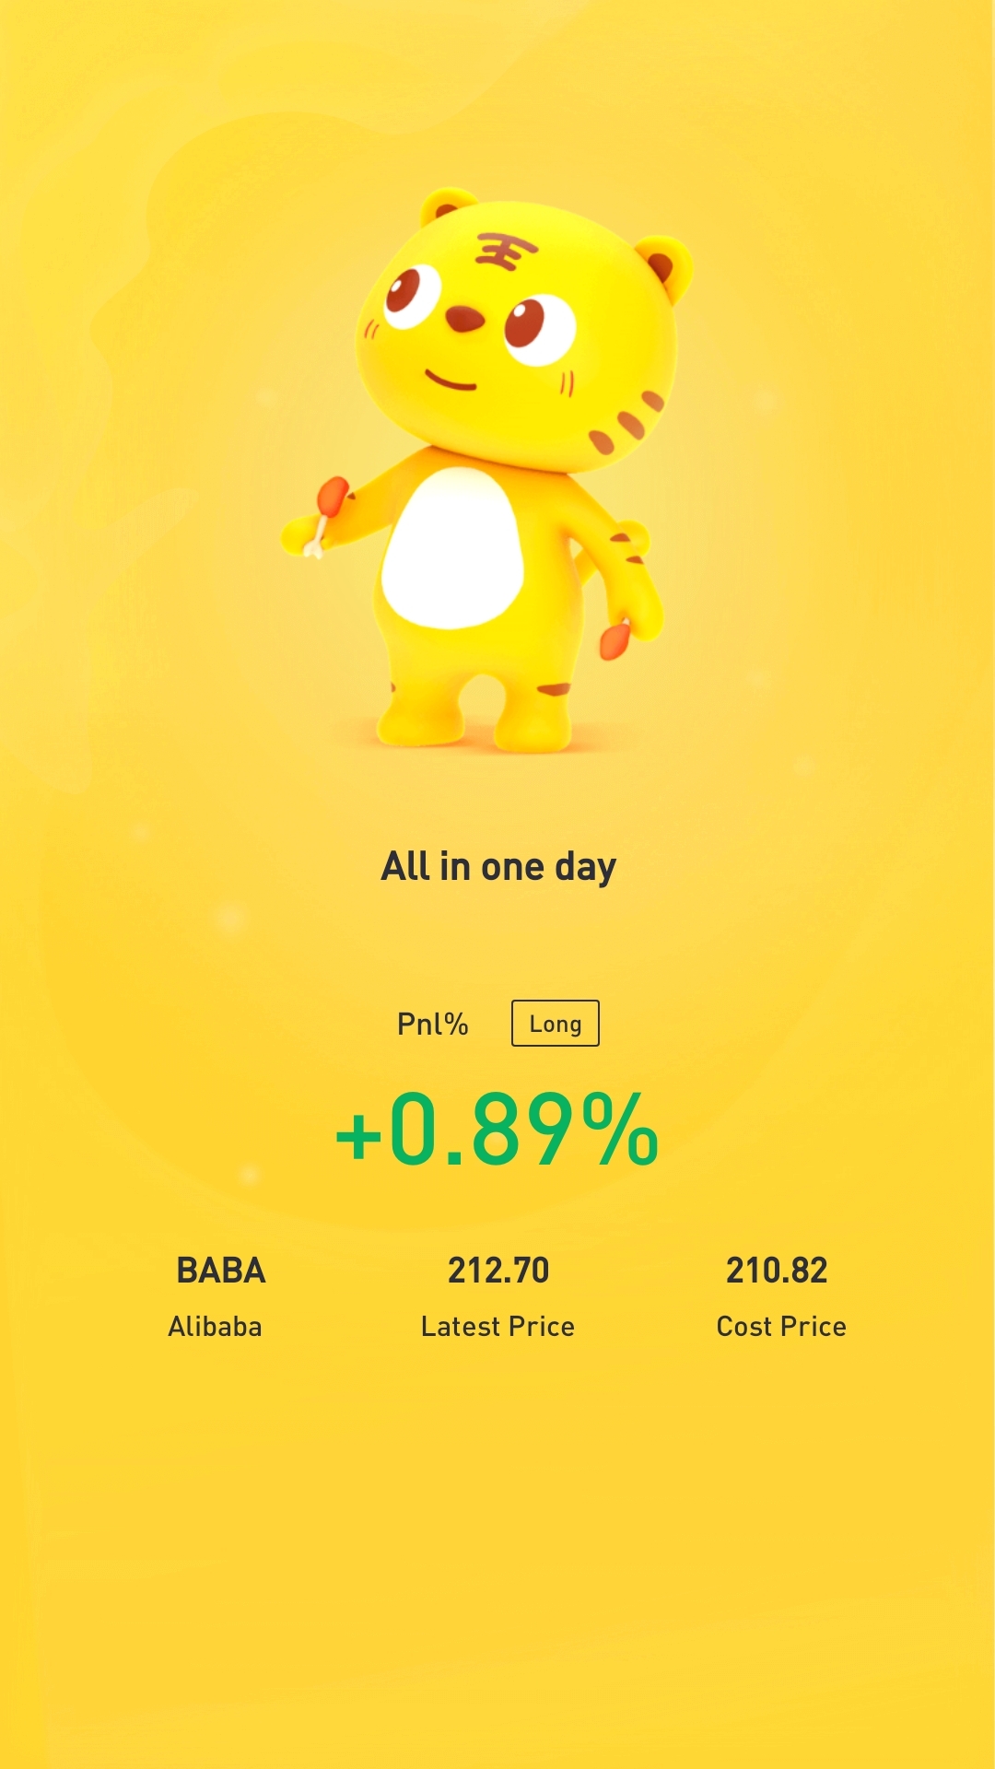
Task: Click the "All in one day" heading
Action: pyautogui.click(x=498, y=867)
